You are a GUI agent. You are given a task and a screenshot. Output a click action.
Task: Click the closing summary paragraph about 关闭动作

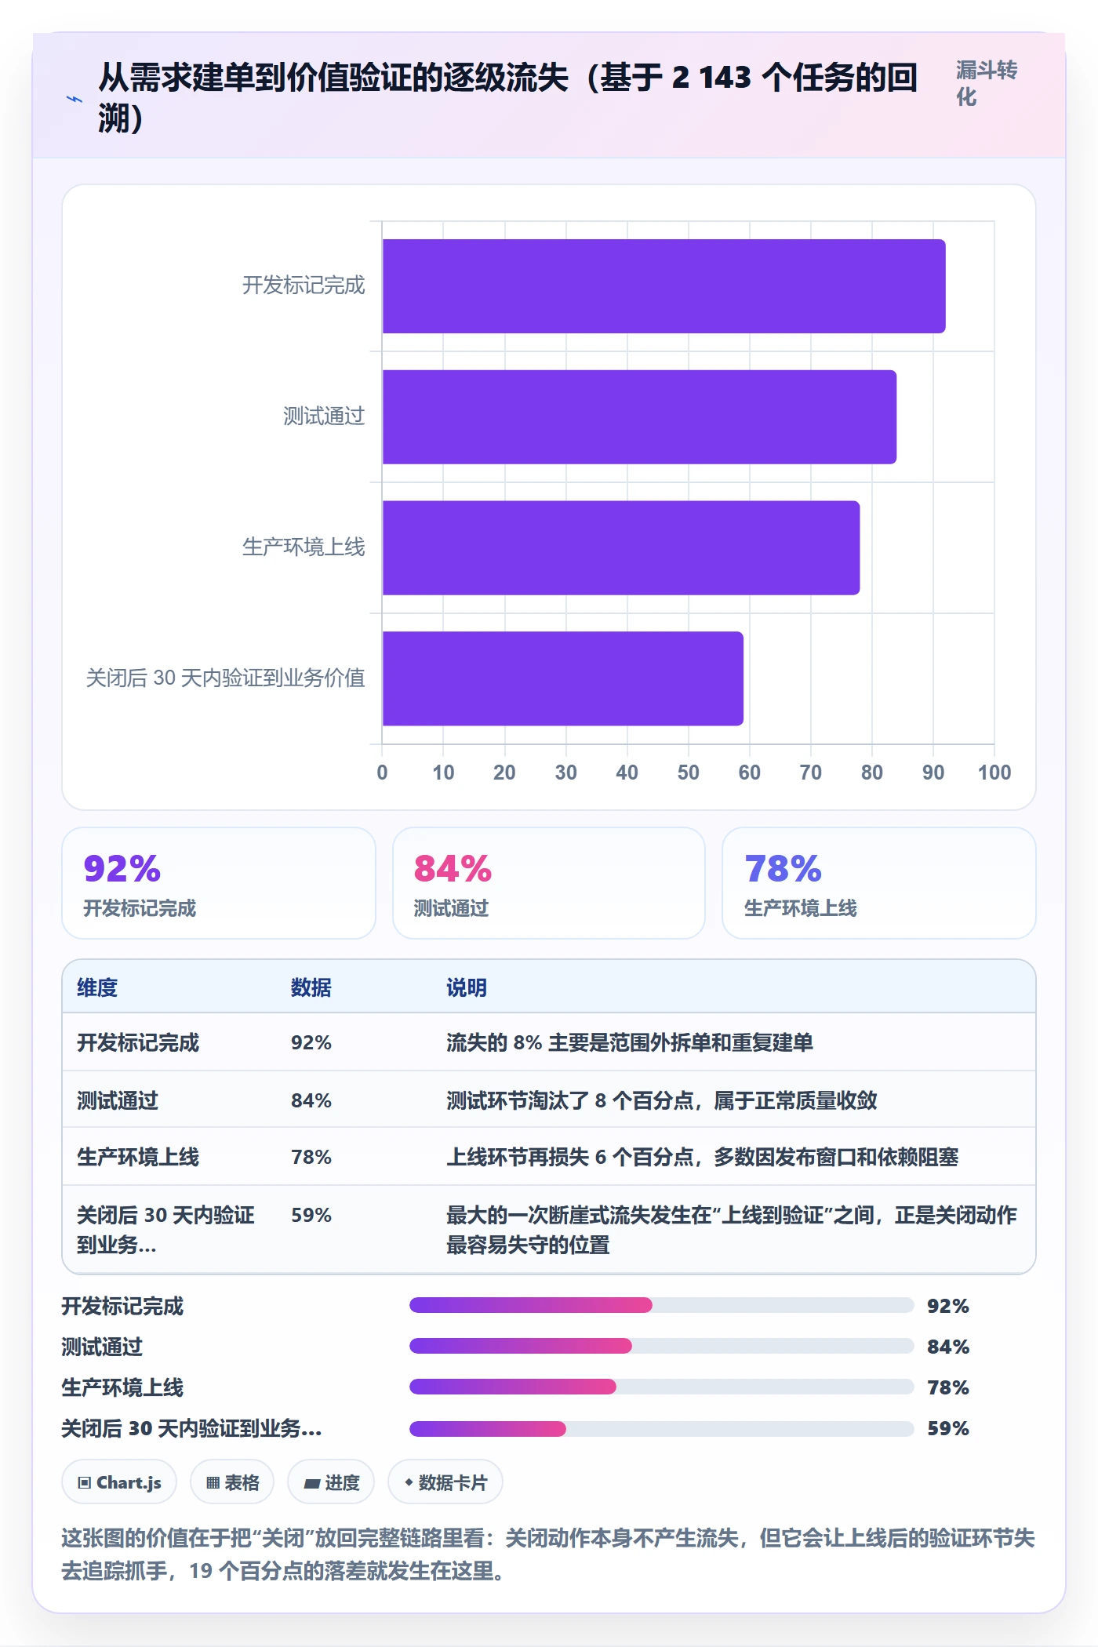[548, 1554]
